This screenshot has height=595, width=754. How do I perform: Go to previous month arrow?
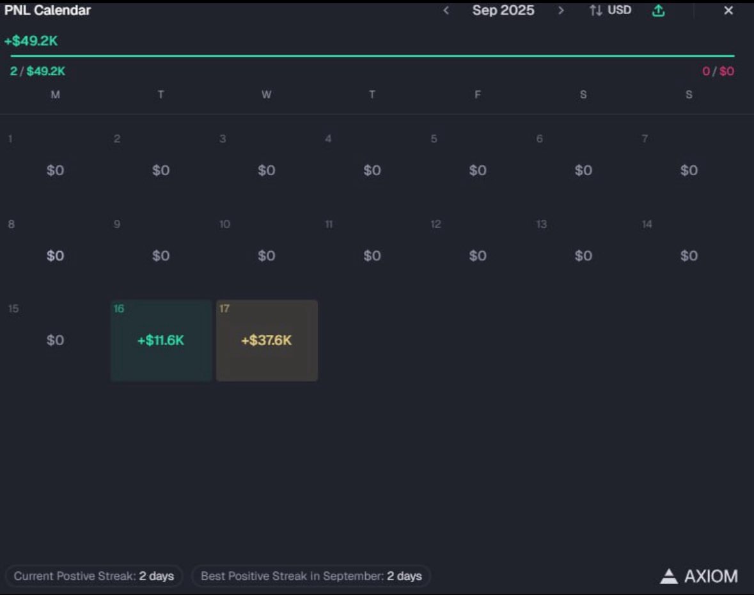[446, 10]
